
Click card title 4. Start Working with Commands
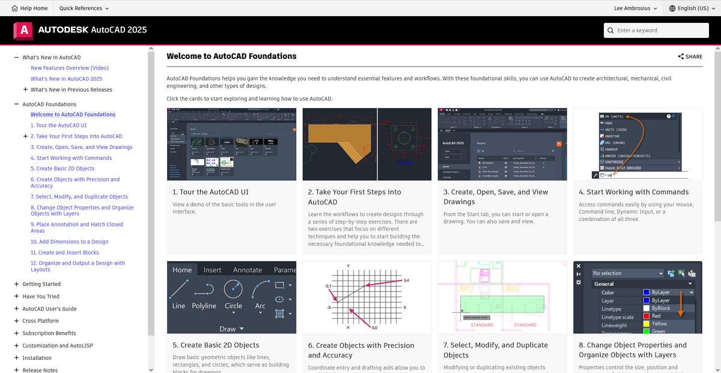(634, 192)
